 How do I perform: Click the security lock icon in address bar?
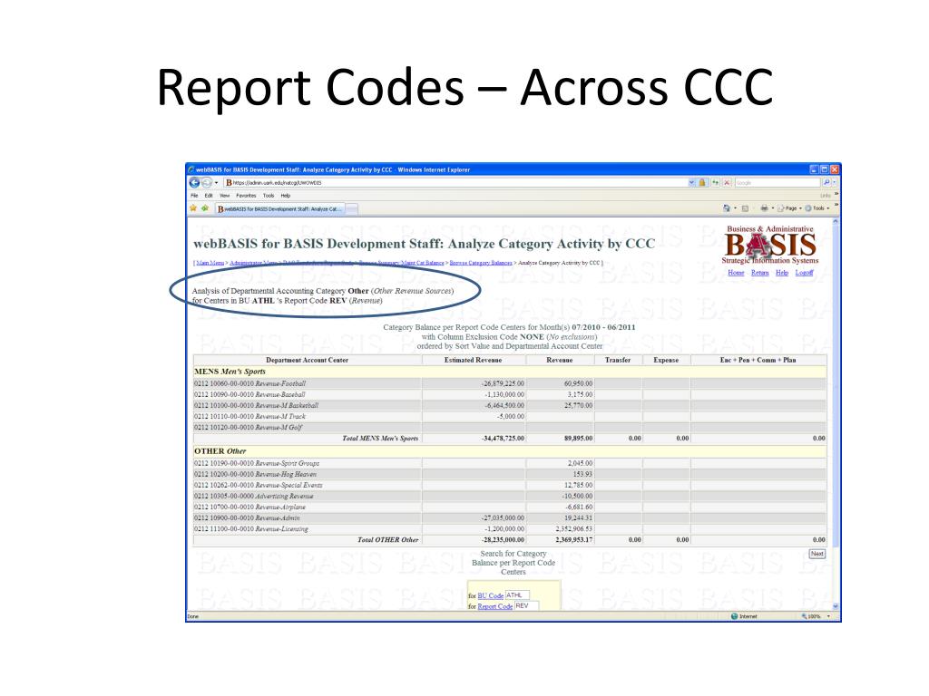[702, 183]
